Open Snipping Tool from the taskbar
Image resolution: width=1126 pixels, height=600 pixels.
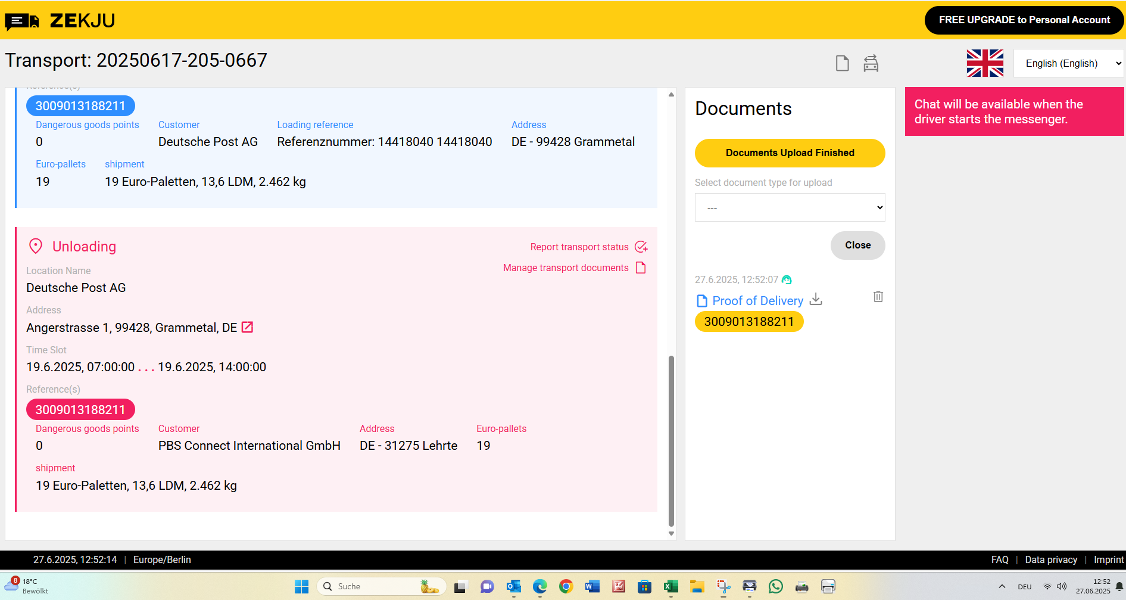point(723,587)
